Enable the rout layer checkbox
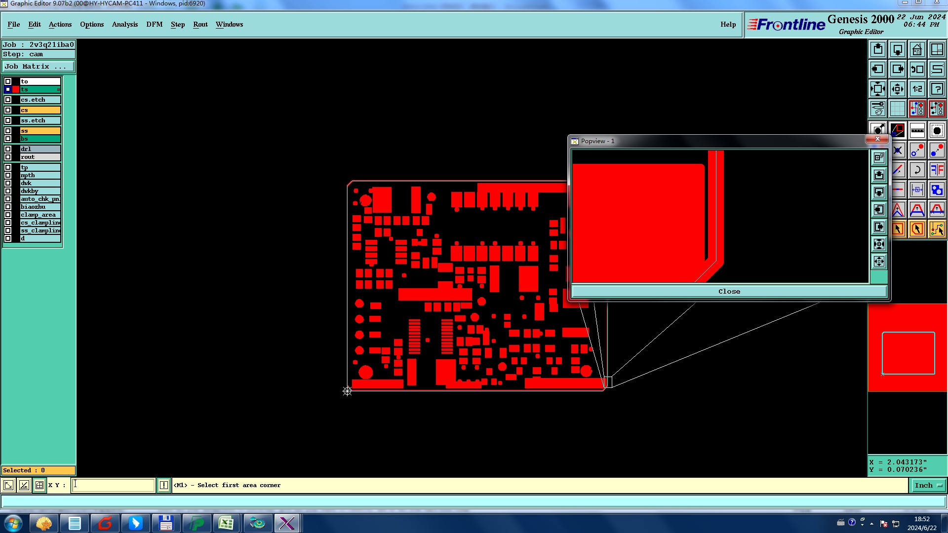Screen dimensions: 948x533 point(8,157)
